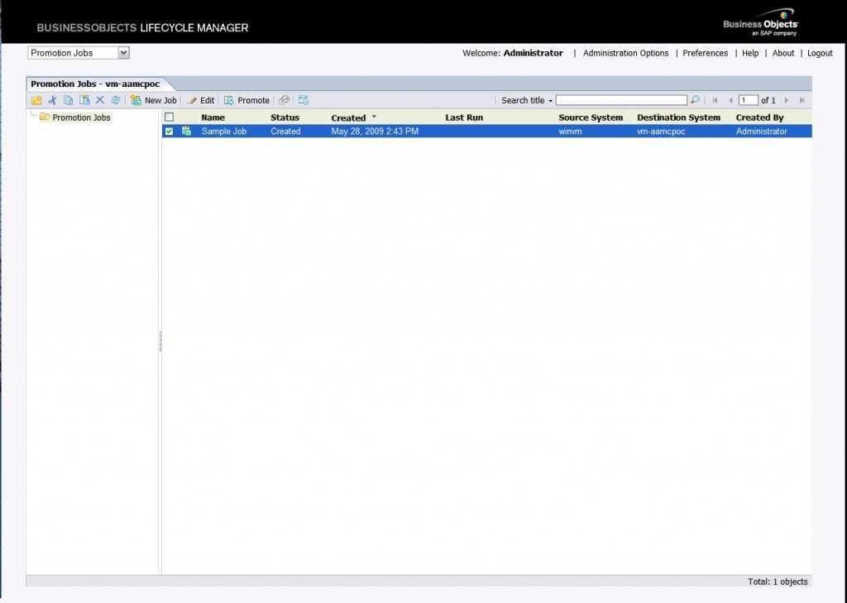The width and height of the screenshot is (847, 603).
Task: Create a job with New Job
Action: (154, 101)
